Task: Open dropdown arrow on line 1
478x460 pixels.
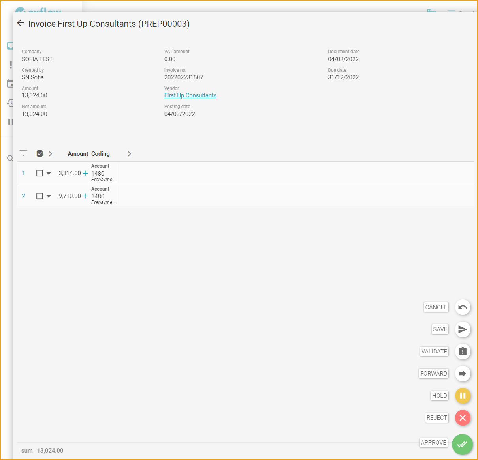Action: [49, 173]
